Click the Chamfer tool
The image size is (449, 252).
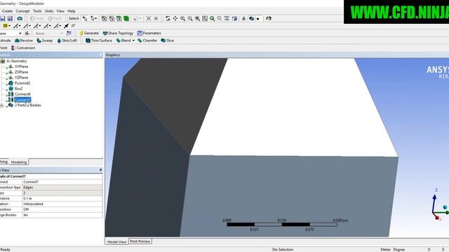[x=147, y=41]
